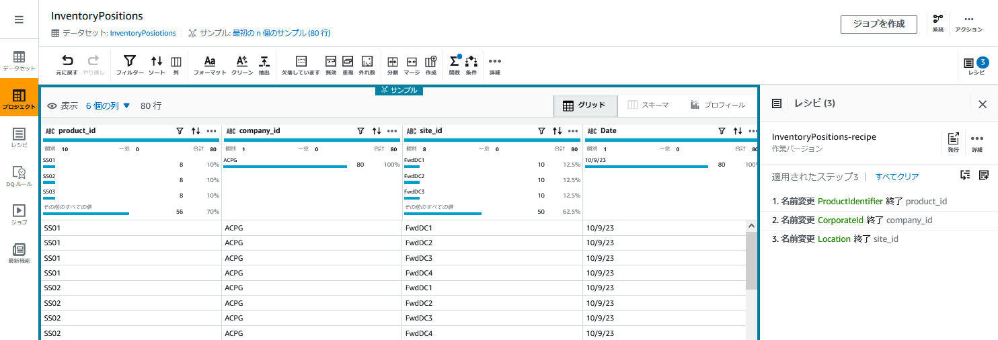The width and height of the screenshot is (998, 340).
Task: Expand the 6 columns (6 個の列) dropdown
Action: (x=108, y=105)
